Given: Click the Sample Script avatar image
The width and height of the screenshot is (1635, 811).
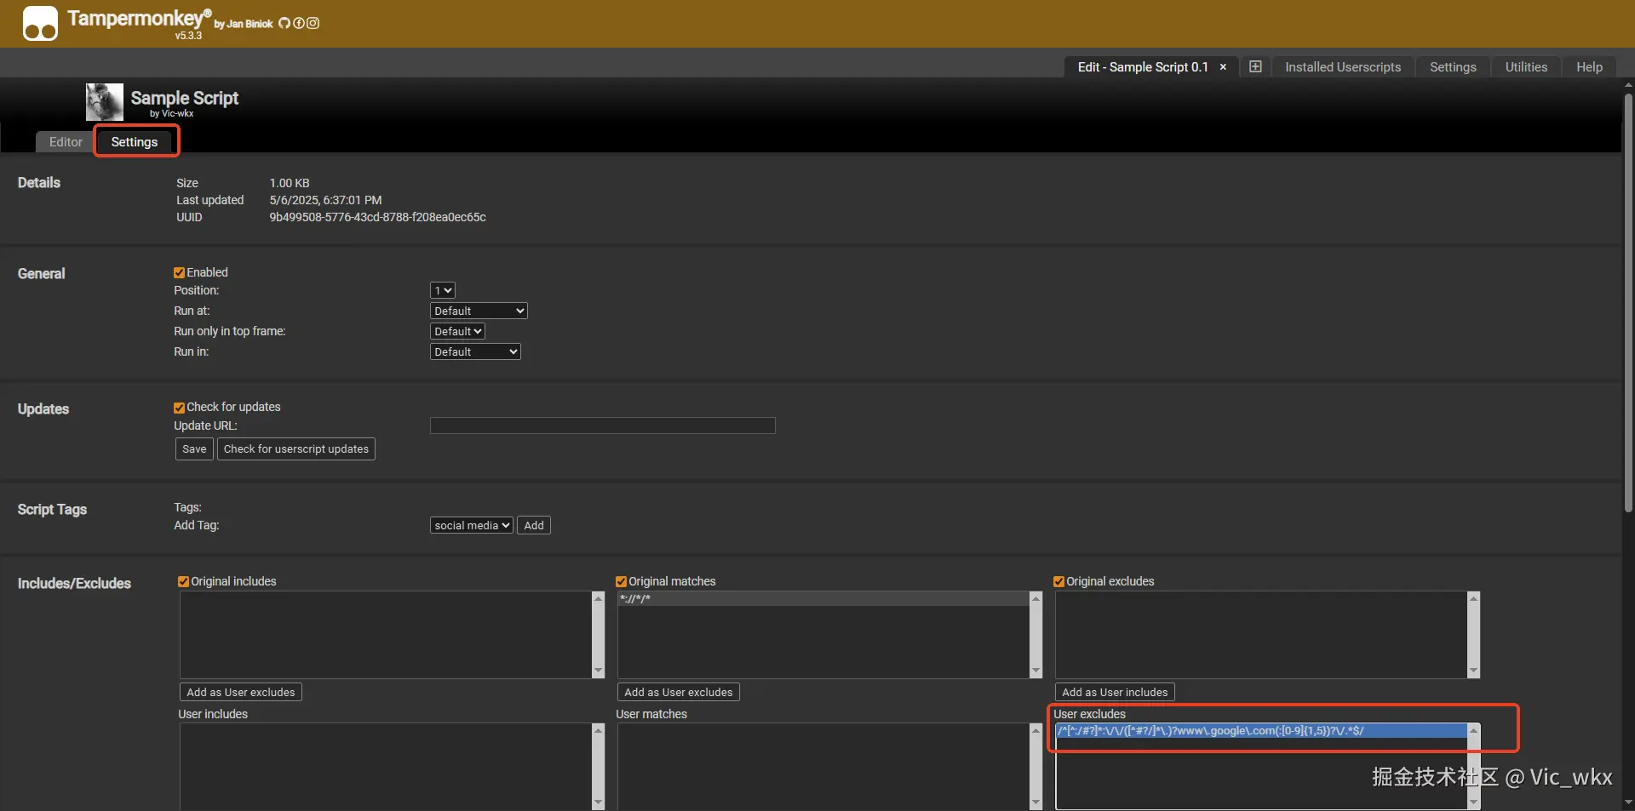Looking at the screenshot, I should pyautogui.click(x=103, y=101).
